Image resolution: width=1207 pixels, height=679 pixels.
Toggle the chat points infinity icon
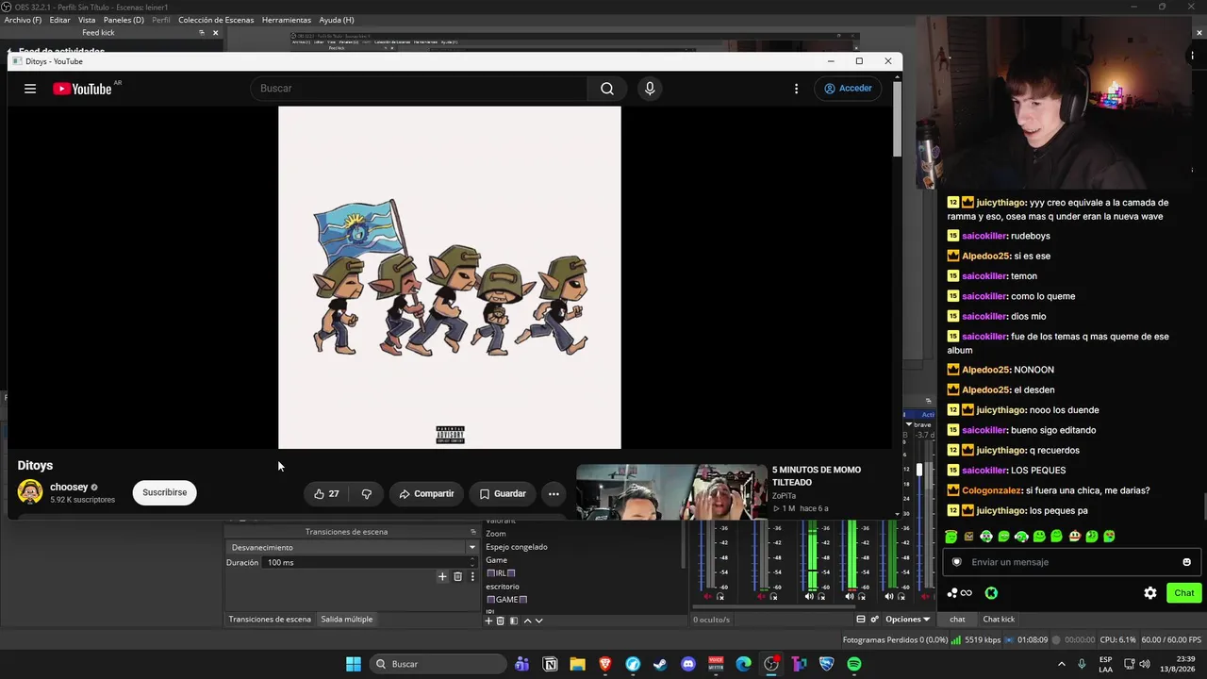[959, 593]
